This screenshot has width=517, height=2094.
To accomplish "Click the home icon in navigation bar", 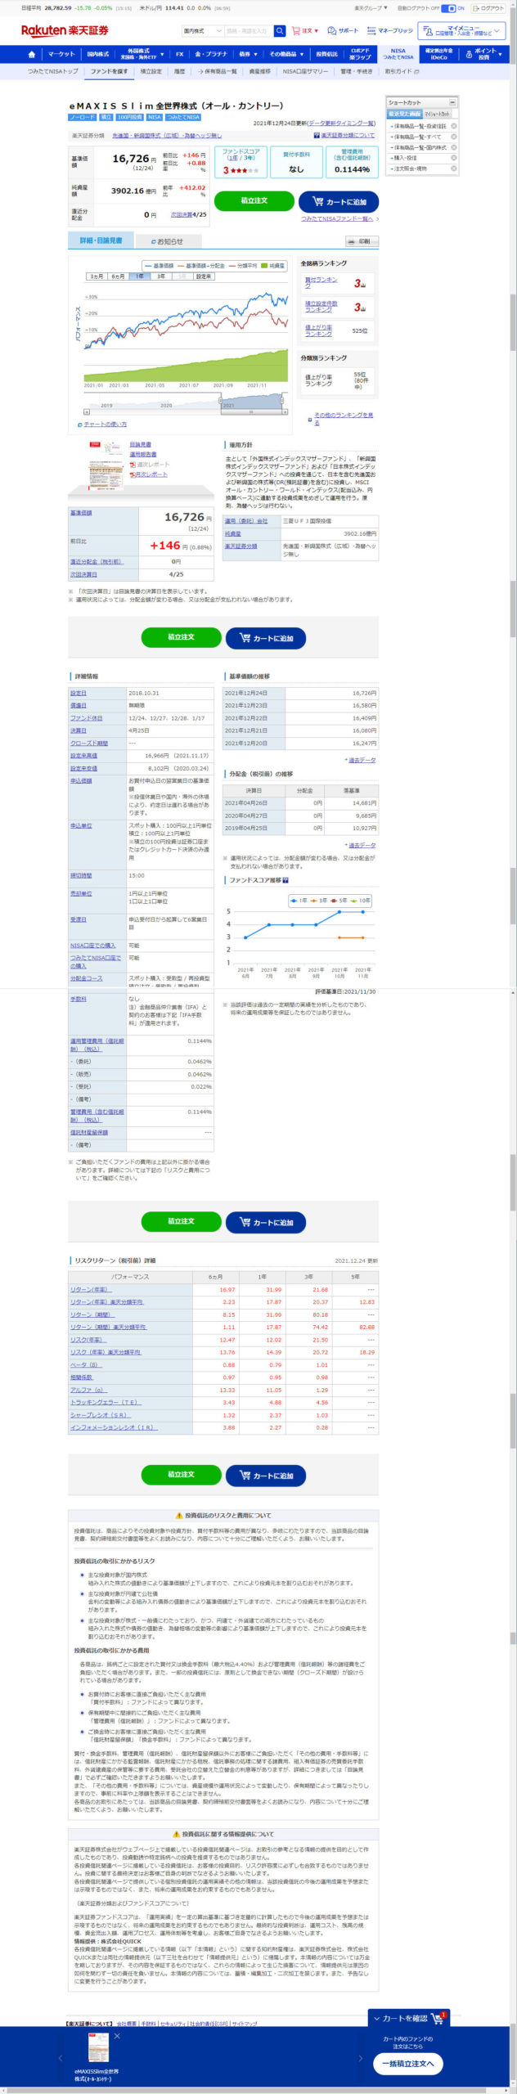I will pos(31,55).
